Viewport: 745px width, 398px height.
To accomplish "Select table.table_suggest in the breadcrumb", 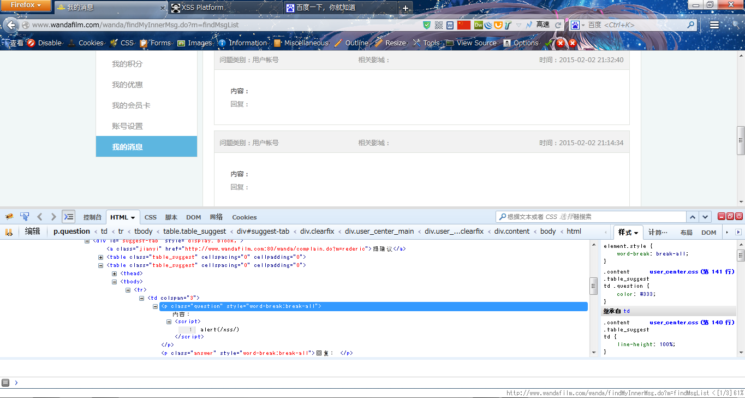I will (194, 231).
